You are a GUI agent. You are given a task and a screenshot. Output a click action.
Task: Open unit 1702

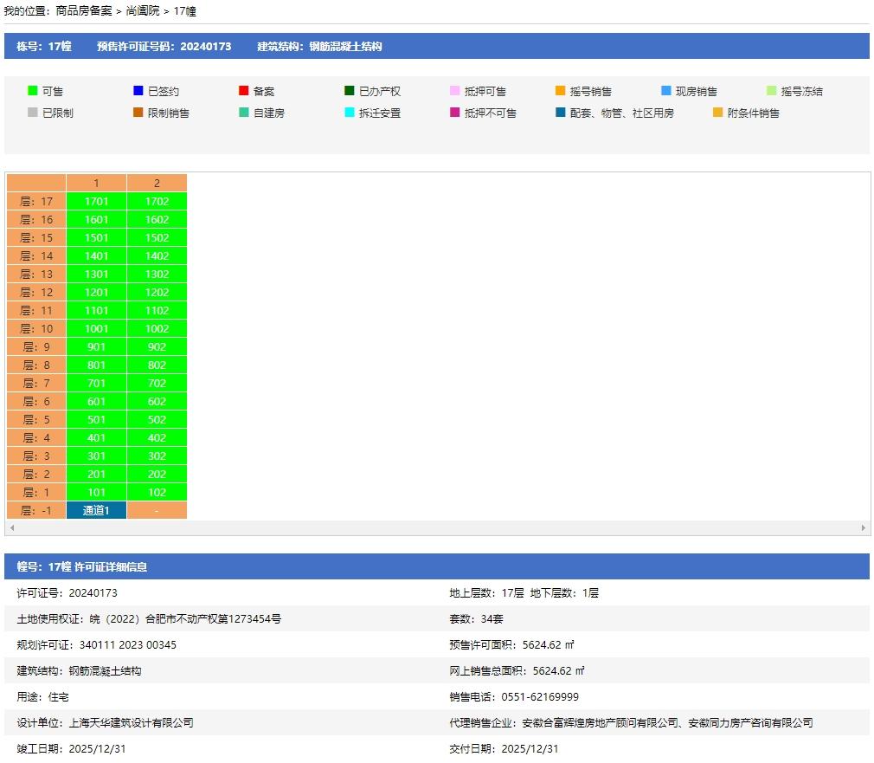click(157, 201)
